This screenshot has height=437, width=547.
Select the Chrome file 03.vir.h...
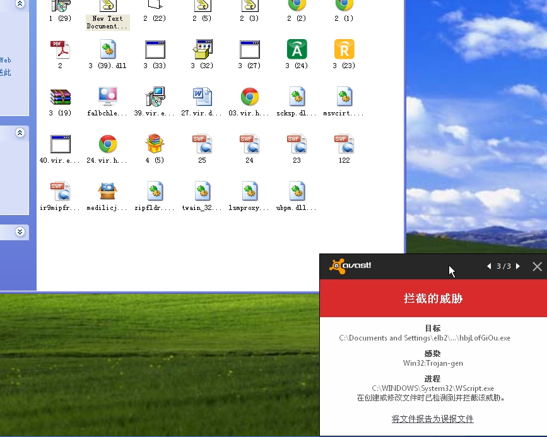tap(249, 97)
